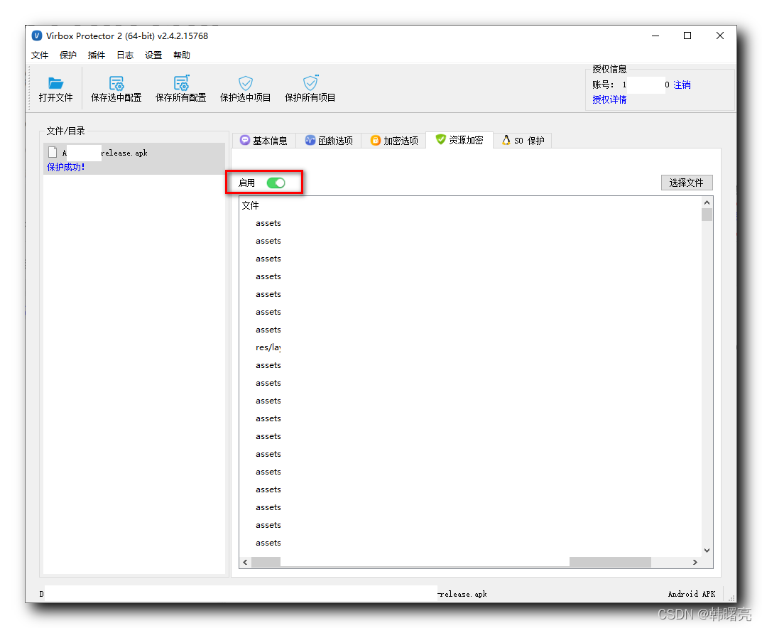
Task: Open the 日志 menu
Action: click(125, 55)
